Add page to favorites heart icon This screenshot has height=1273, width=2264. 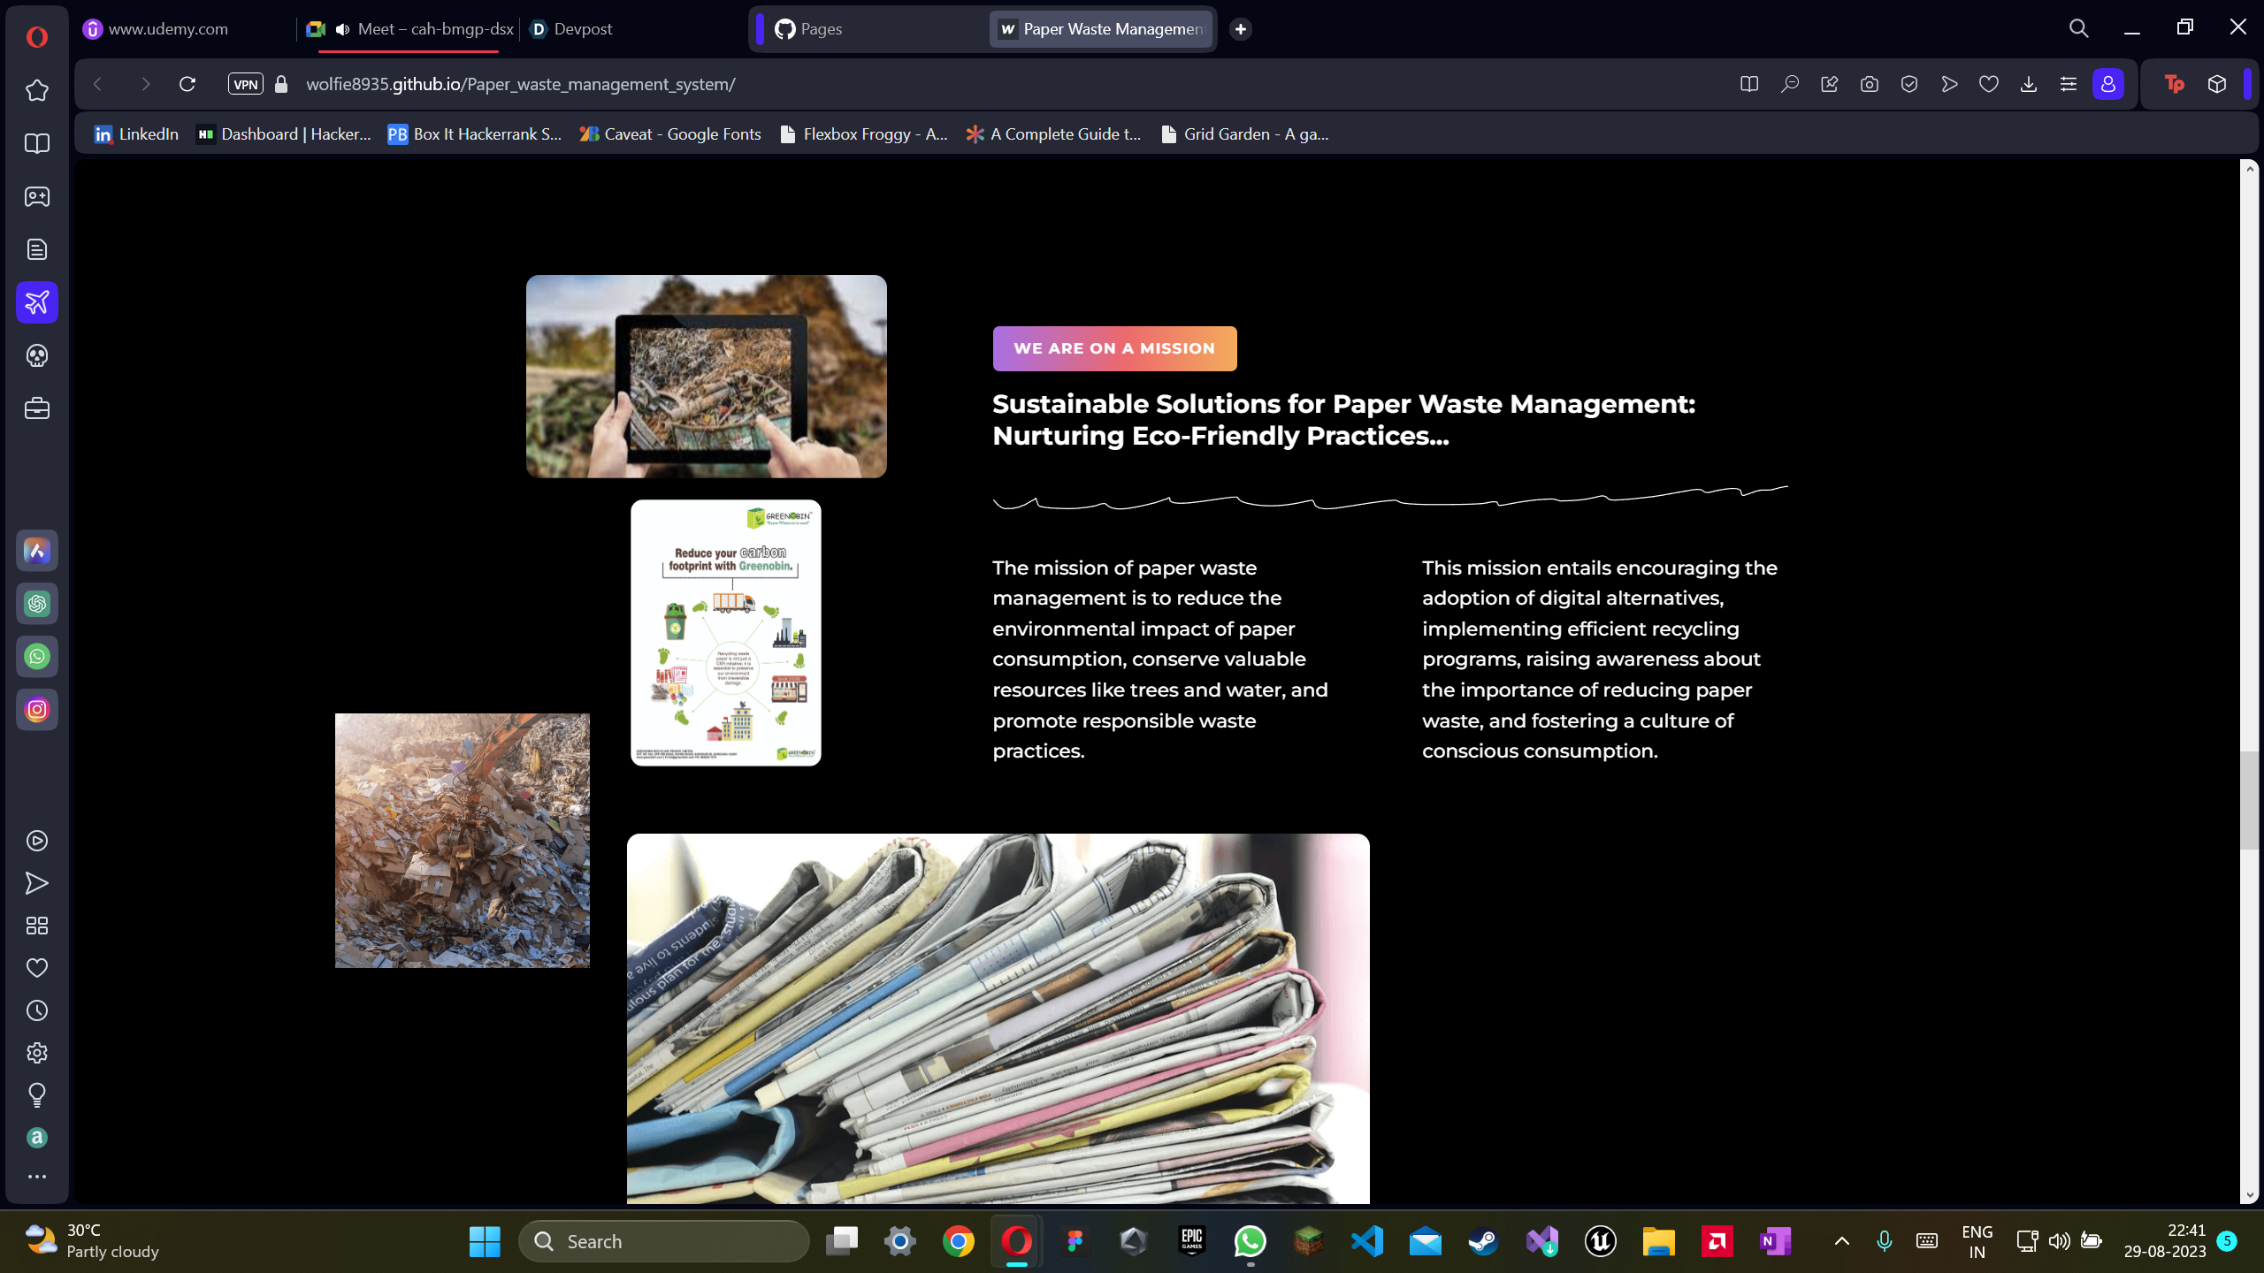[x=1988, y=84]
